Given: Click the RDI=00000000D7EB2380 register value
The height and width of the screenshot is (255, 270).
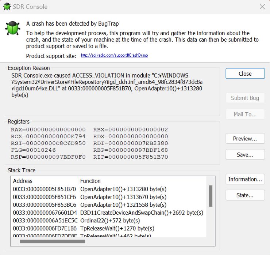Looking at the screenshot, I should (131, 143).
